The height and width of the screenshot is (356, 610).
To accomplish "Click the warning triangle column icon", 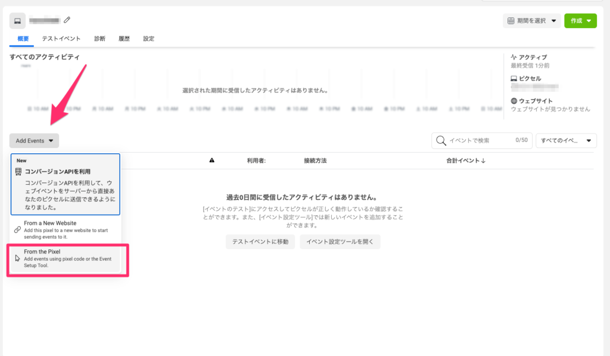I will coord(212,160).
